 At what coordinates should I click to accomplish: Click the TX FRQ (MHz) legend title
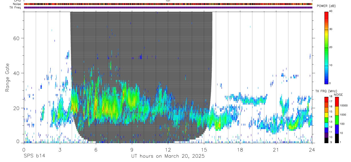click(x=326, y=91)
